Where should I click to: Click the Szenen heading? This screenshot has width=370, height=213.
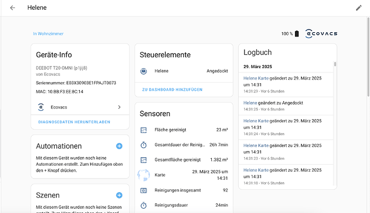pyautogui.click(x=48, y=195)
